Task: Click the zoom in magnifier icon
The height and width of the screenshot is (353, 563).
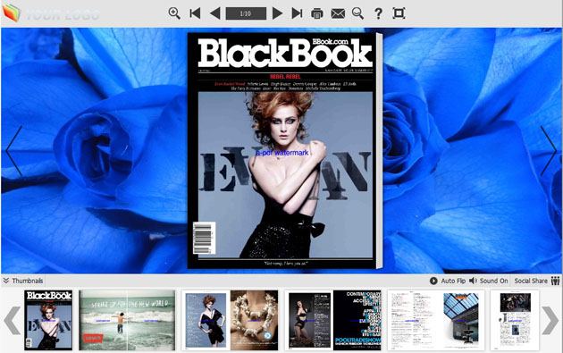Action: [x=174, y=13]
